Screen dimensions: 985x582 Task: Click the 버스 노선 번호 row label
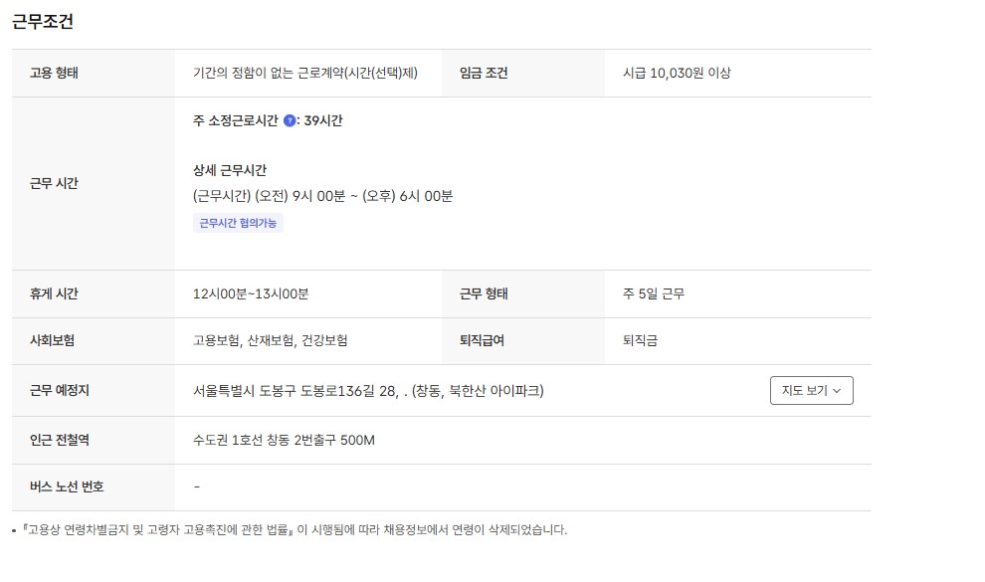coord(67,486)
